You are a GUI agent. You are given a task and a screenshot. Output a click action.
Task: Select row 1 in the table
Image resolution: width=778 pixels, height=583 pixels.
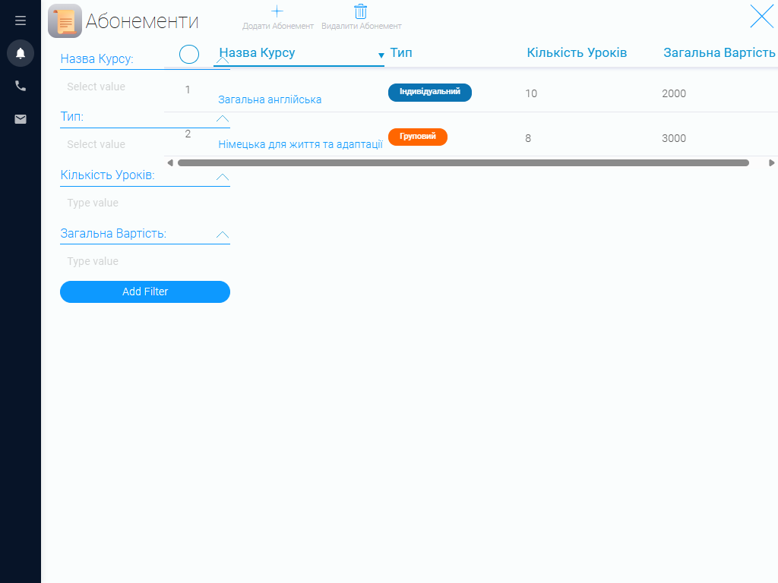[188, 90]
